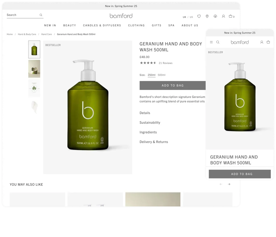Open the Spa menu
The image size is (276, 237).
pos(171,25)
